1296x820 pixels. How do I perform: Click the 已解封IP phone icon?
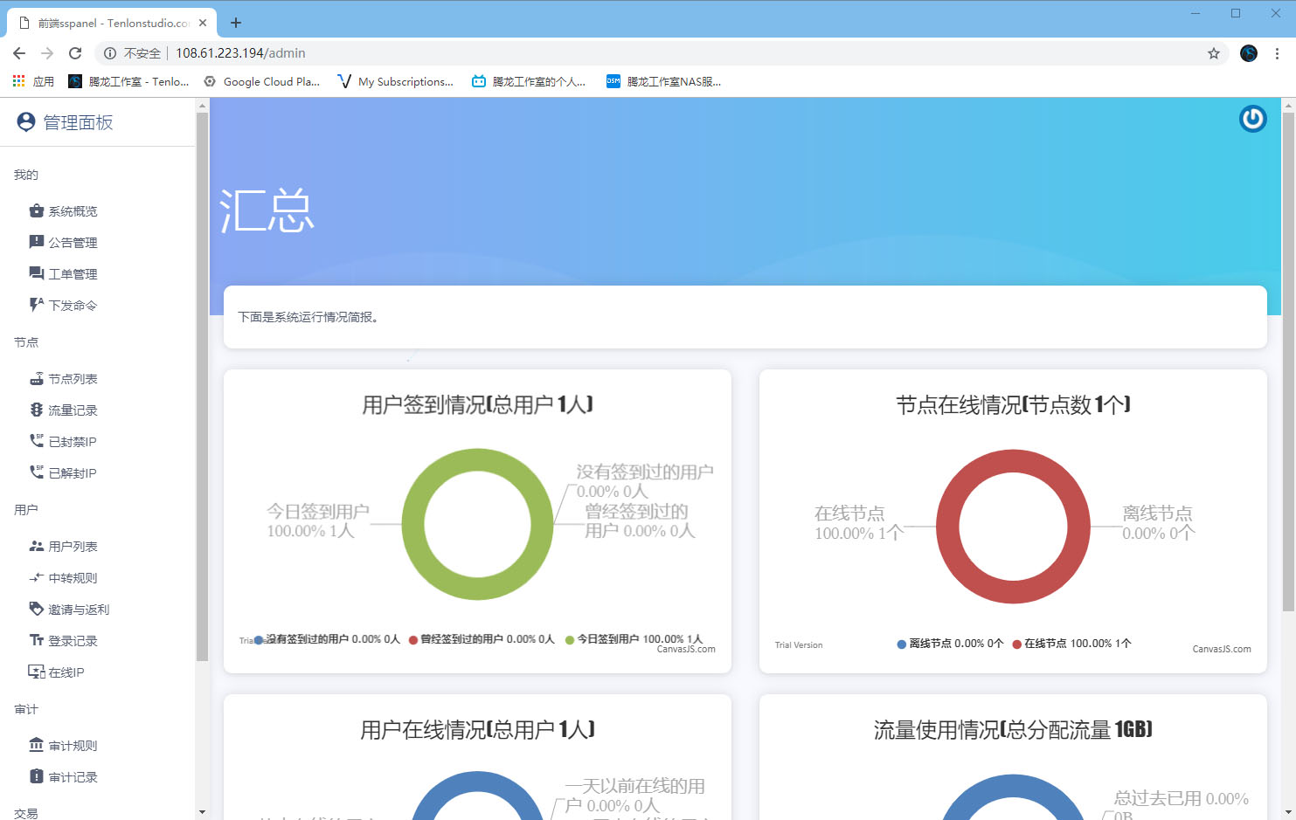[37, 472]
